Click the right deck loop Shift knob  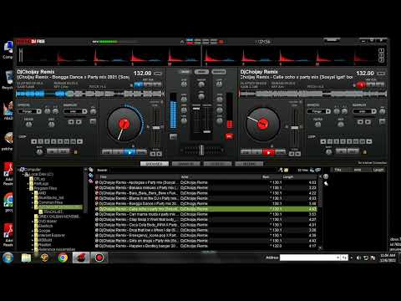coord(329,151)
